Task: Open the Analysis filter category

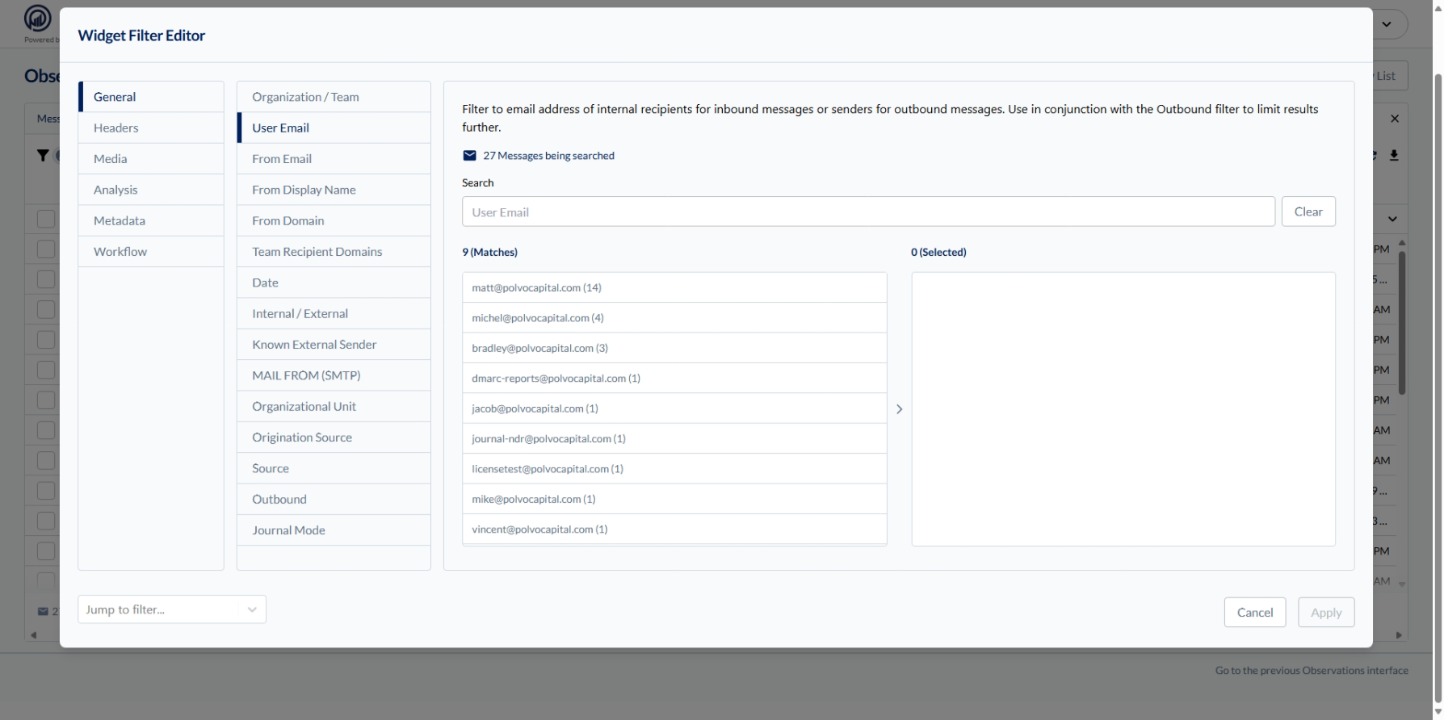Action: 115,190
